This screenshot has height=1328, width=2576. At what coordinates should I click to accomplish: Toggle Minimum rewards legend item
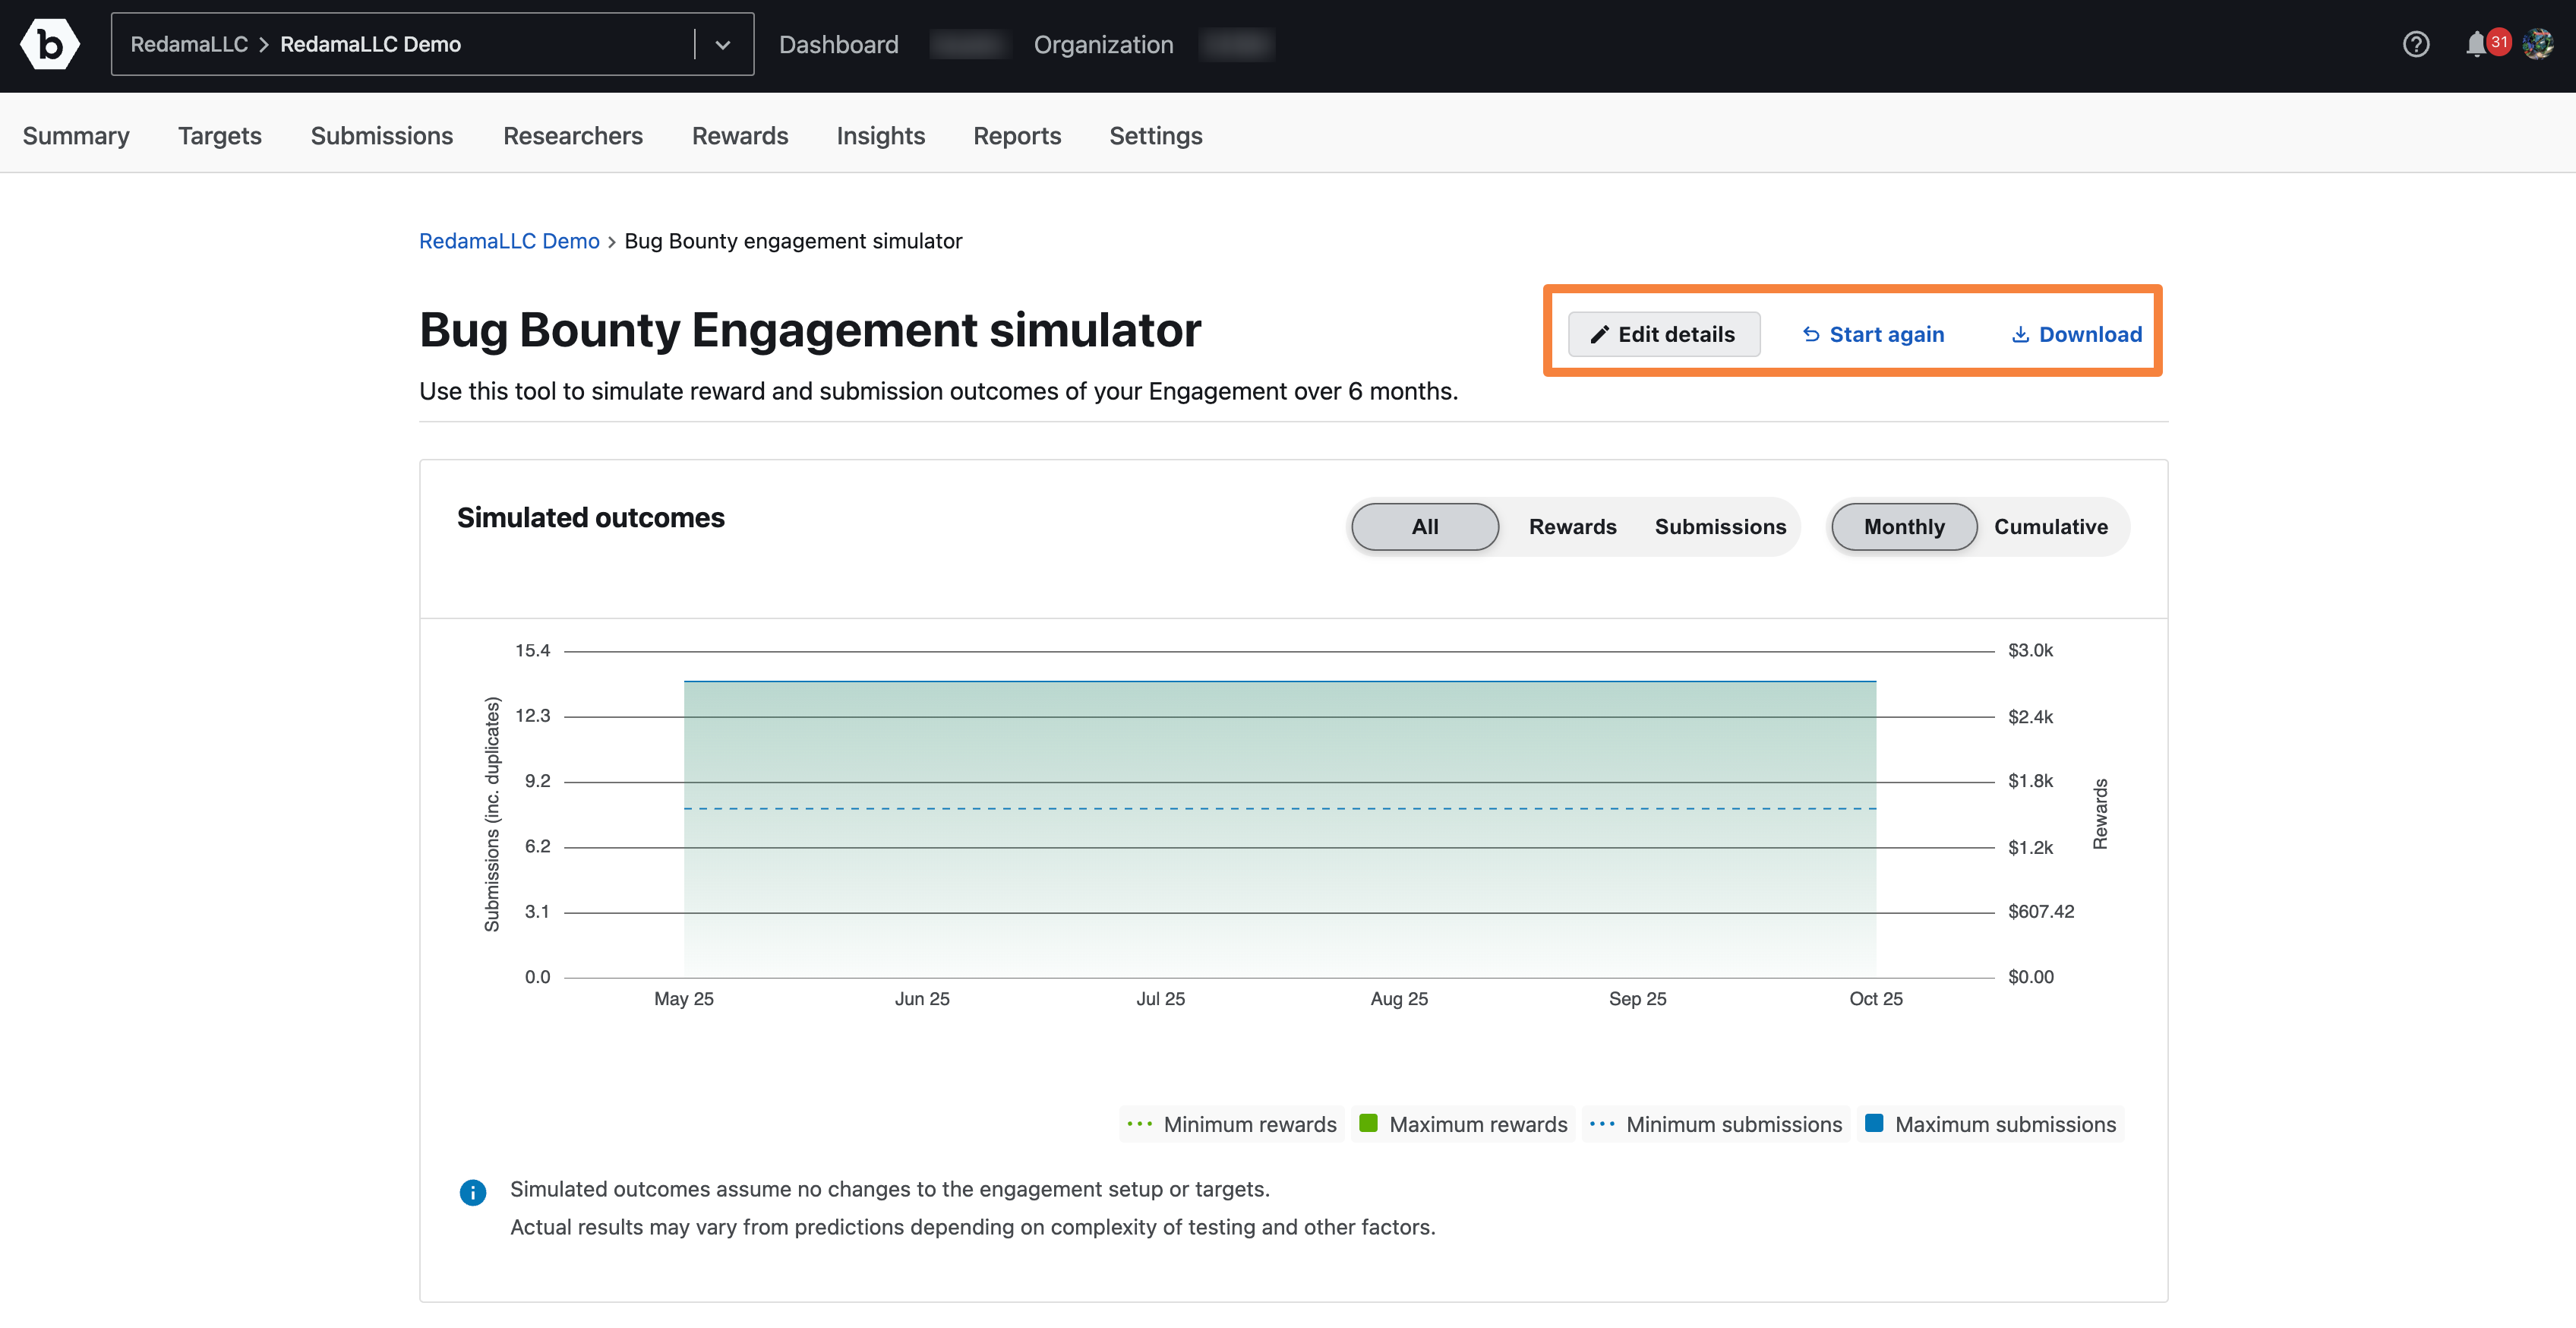[x=1231, y=1124]
